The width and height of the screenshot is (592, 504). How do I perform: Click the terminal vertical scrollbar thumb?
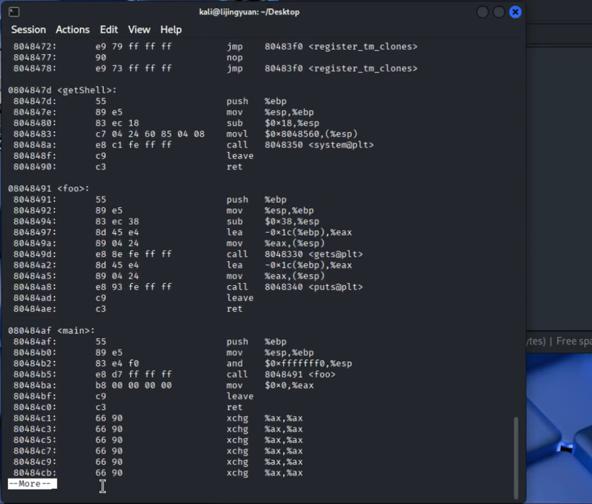click(x=516, y=457)
